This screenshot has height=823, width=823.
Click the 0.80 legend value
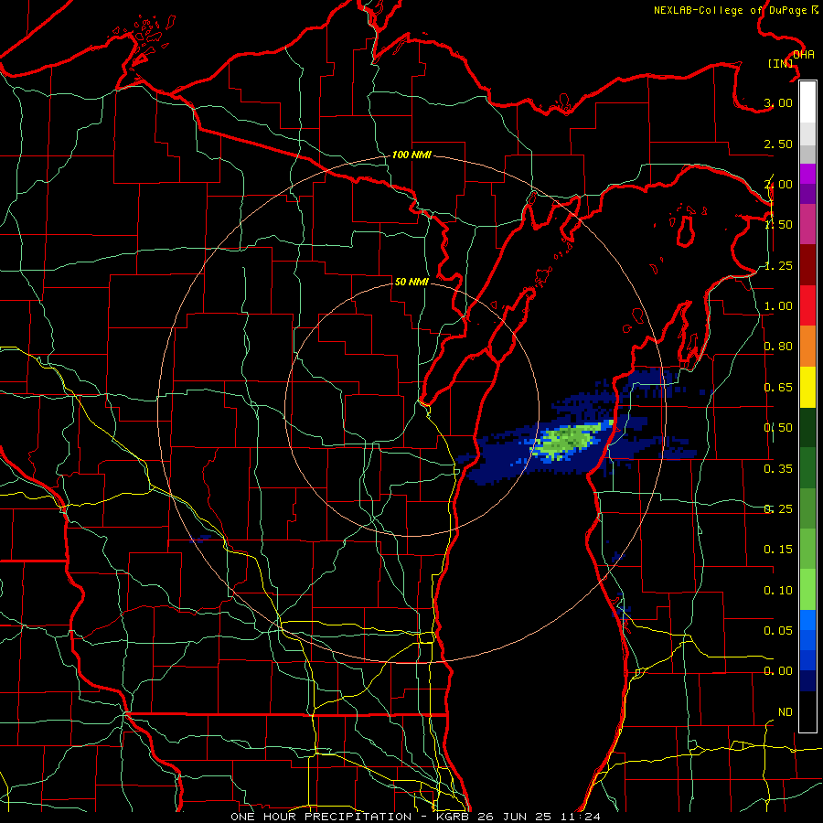pyautogui.click(x=778, y=347)
